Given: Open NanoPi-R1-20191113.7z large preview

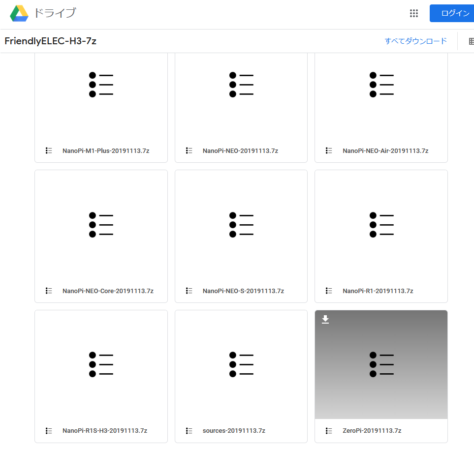Looking at the screenshot, I should 381,225.
